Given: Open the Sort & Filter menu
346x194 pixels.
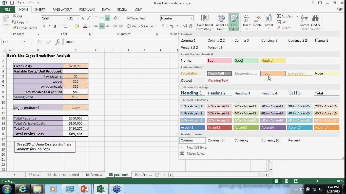Looking at the screenshot, I should pos(304,22).
